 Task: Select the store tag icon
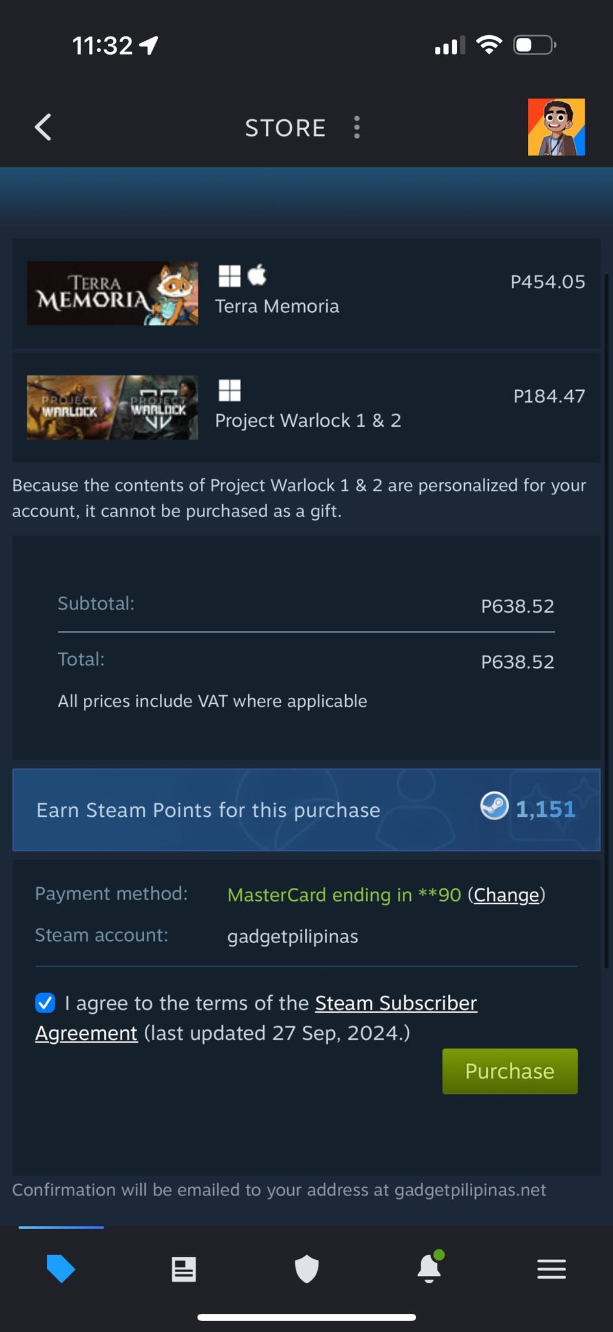click(x=61, y=1269)
